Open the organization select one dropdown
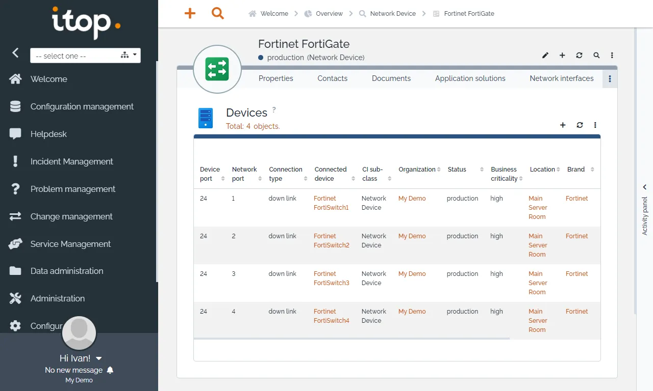653x391 pixels. tap(85, 55)
